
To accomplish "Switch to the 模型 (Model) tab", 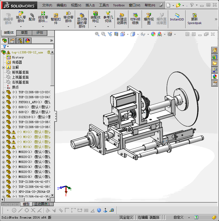I will (26, 204).
